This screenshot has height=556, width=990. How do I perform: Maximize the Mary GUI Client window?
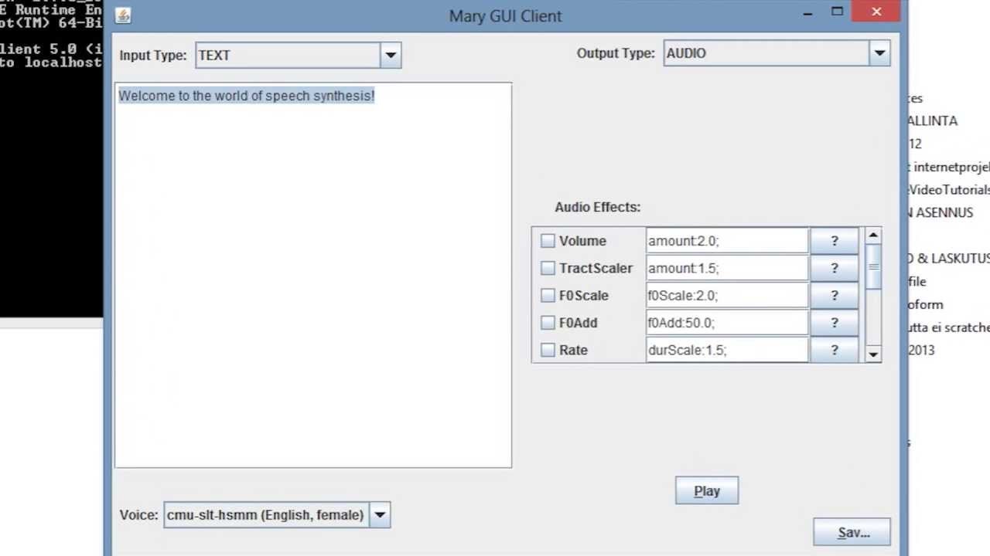(837, 12)
